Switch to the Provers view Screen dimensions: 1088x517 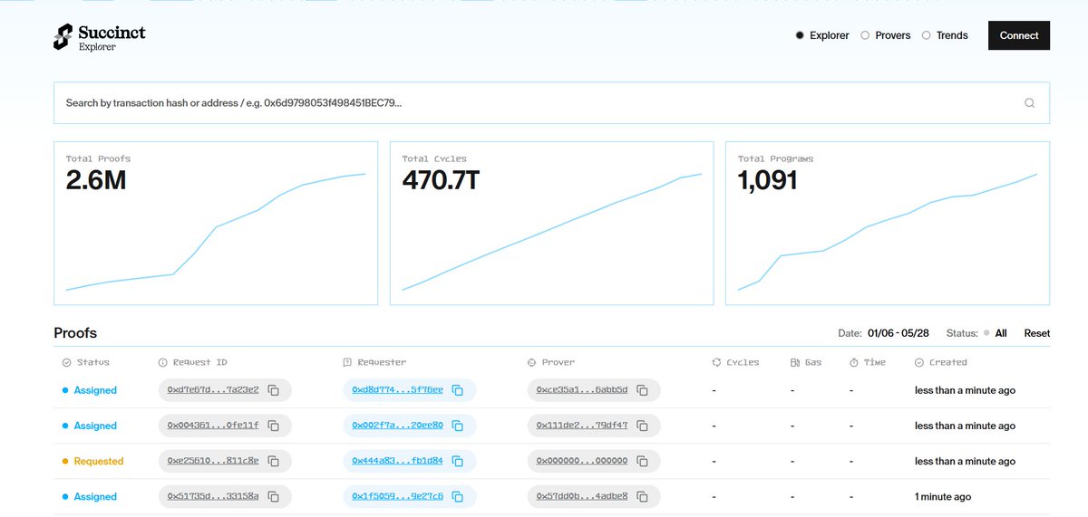pos(885,35)
